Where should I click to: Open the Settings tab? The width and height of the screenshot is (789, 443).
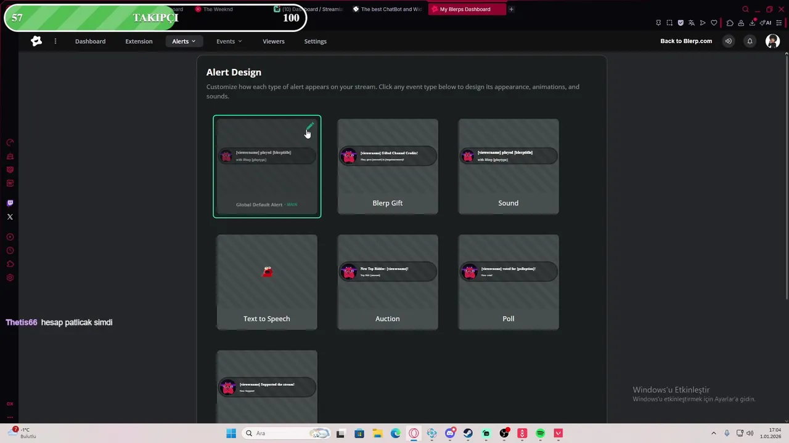click(315, 41)
